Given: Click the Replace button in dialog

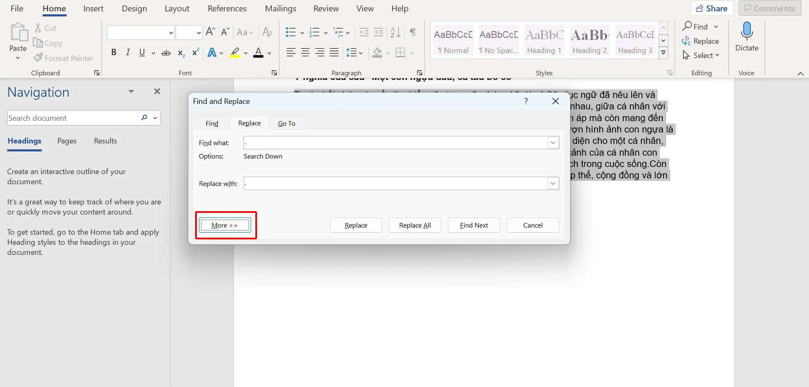Looking at the screenshot, I should (x=356, y=225).
